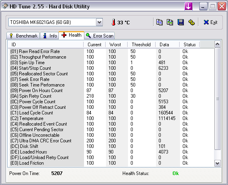
Task: Select the Reallocated Sector Count row
Action: (x=111, y=74)
